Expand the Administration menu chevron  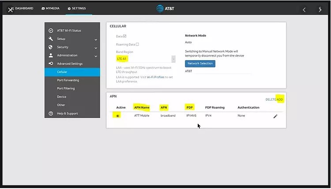coord(96,56)
